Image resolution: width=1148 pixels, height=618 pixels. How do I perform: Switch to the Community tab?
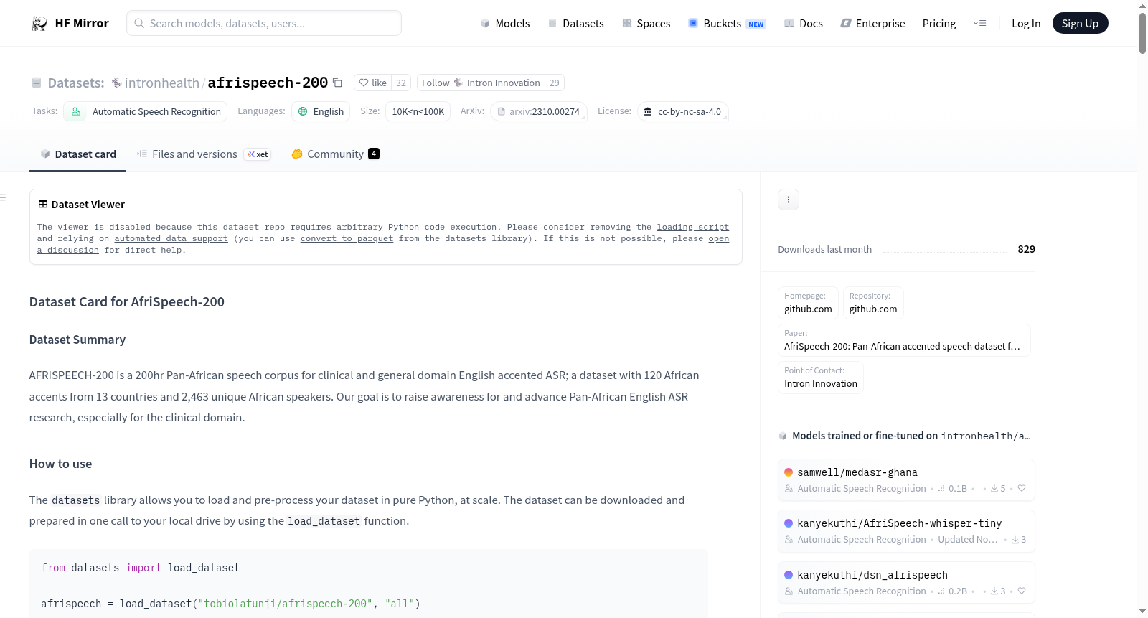335,154
